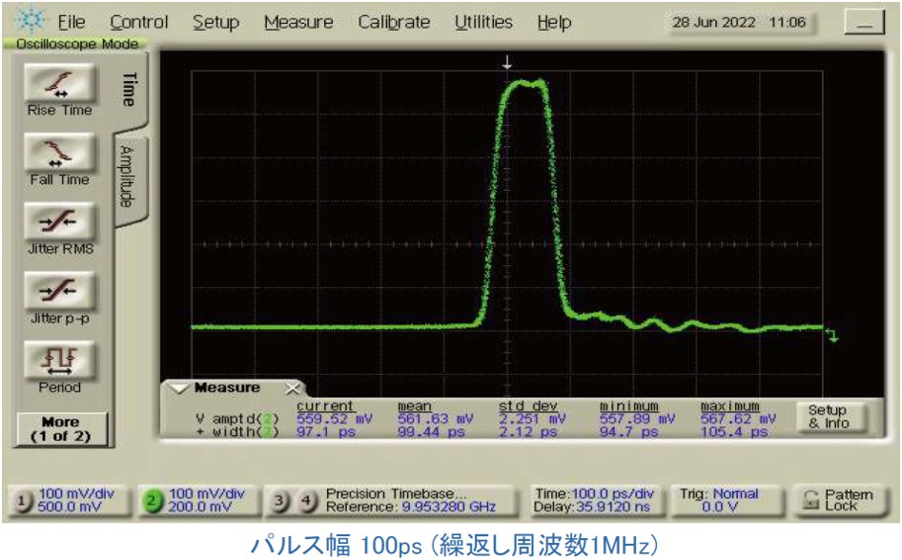The image size is (902, 560).
Task: Click the Pattern Lock padlock icon
Action: coord(811,500)
